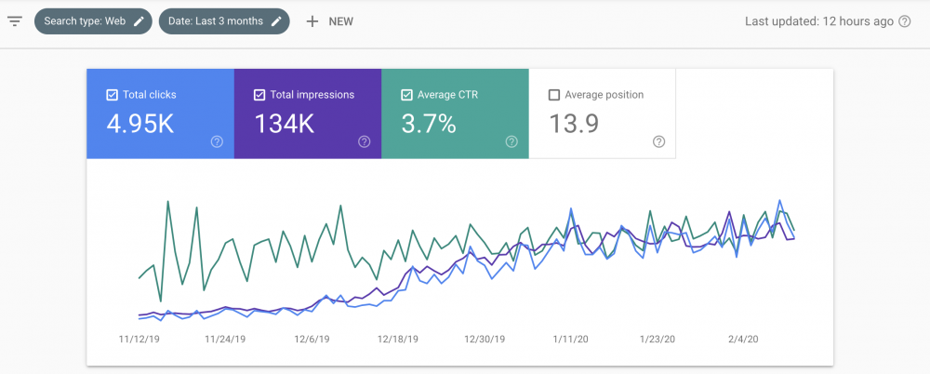Edit the Search type pencil icon
Screen dimensions: 930x374
click(x=139, y=21)
